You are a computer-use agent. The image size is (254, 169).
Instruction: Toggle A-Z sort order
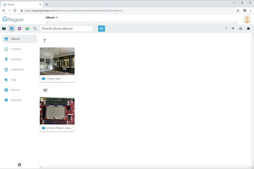pos(241,29)
